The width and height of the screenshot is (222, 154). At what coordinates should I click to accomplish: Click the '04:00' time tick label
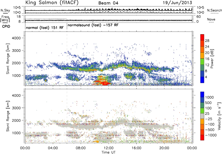[53, 148]
